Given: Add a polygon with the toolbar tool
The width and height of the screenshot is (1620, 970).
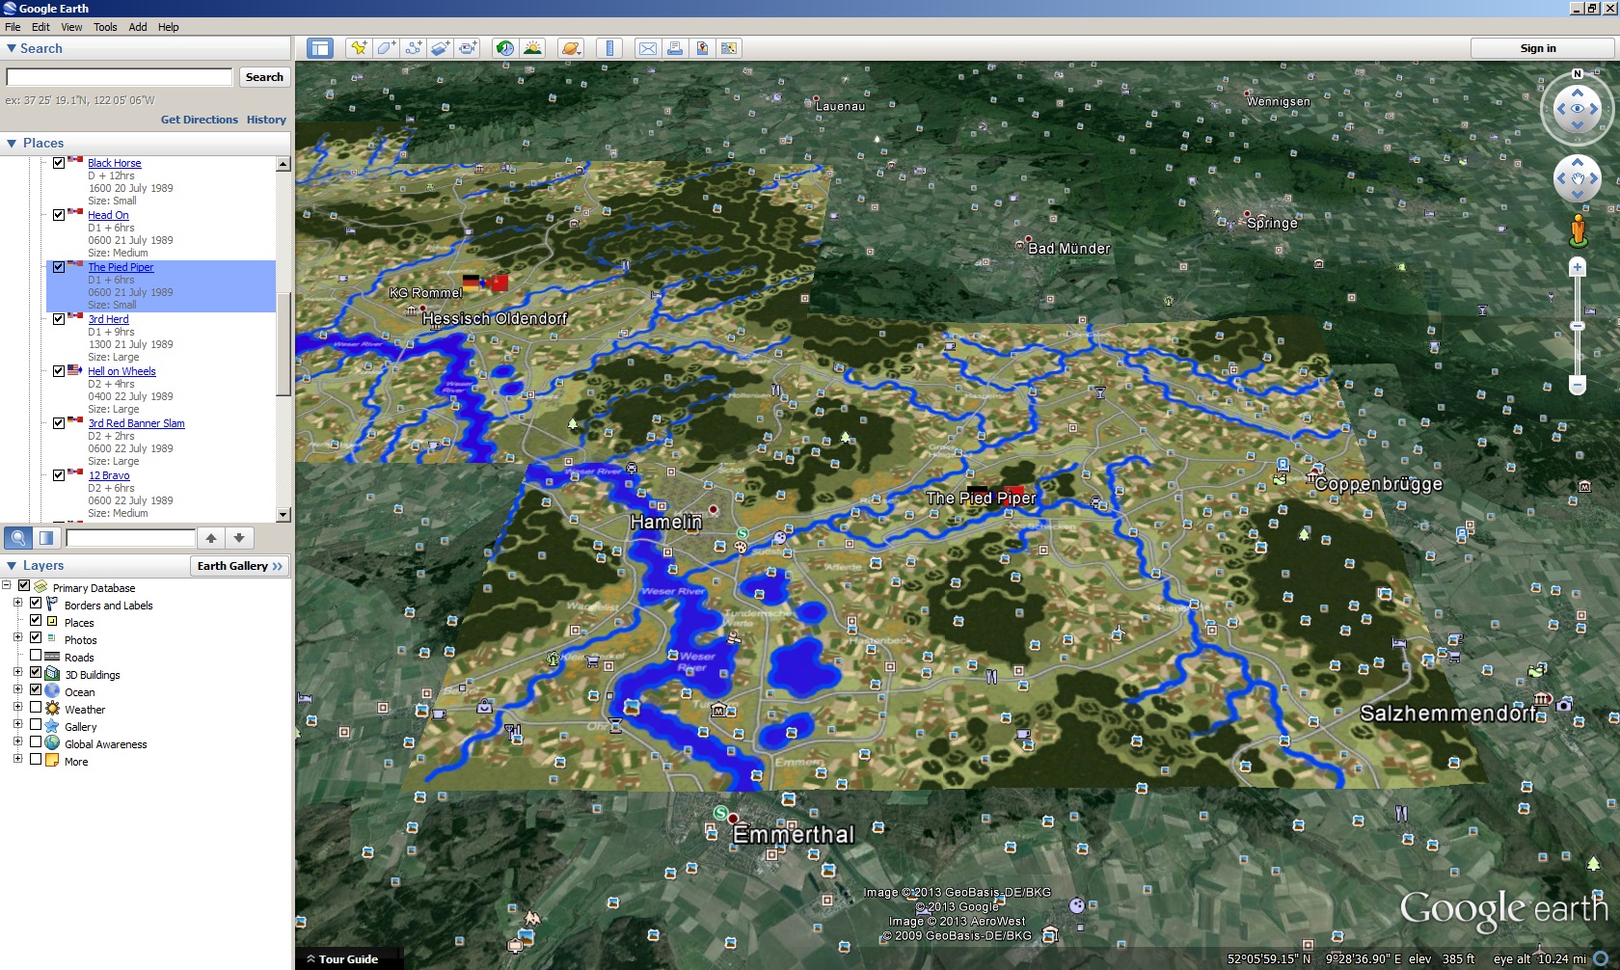Looking at the screenshot, I should (387, 48).
